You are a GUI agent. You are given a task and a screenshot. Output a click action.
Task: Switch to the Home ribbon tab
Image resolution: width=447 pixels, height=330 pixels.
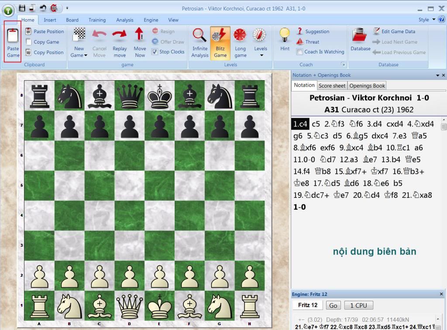(x=28, y=20)
